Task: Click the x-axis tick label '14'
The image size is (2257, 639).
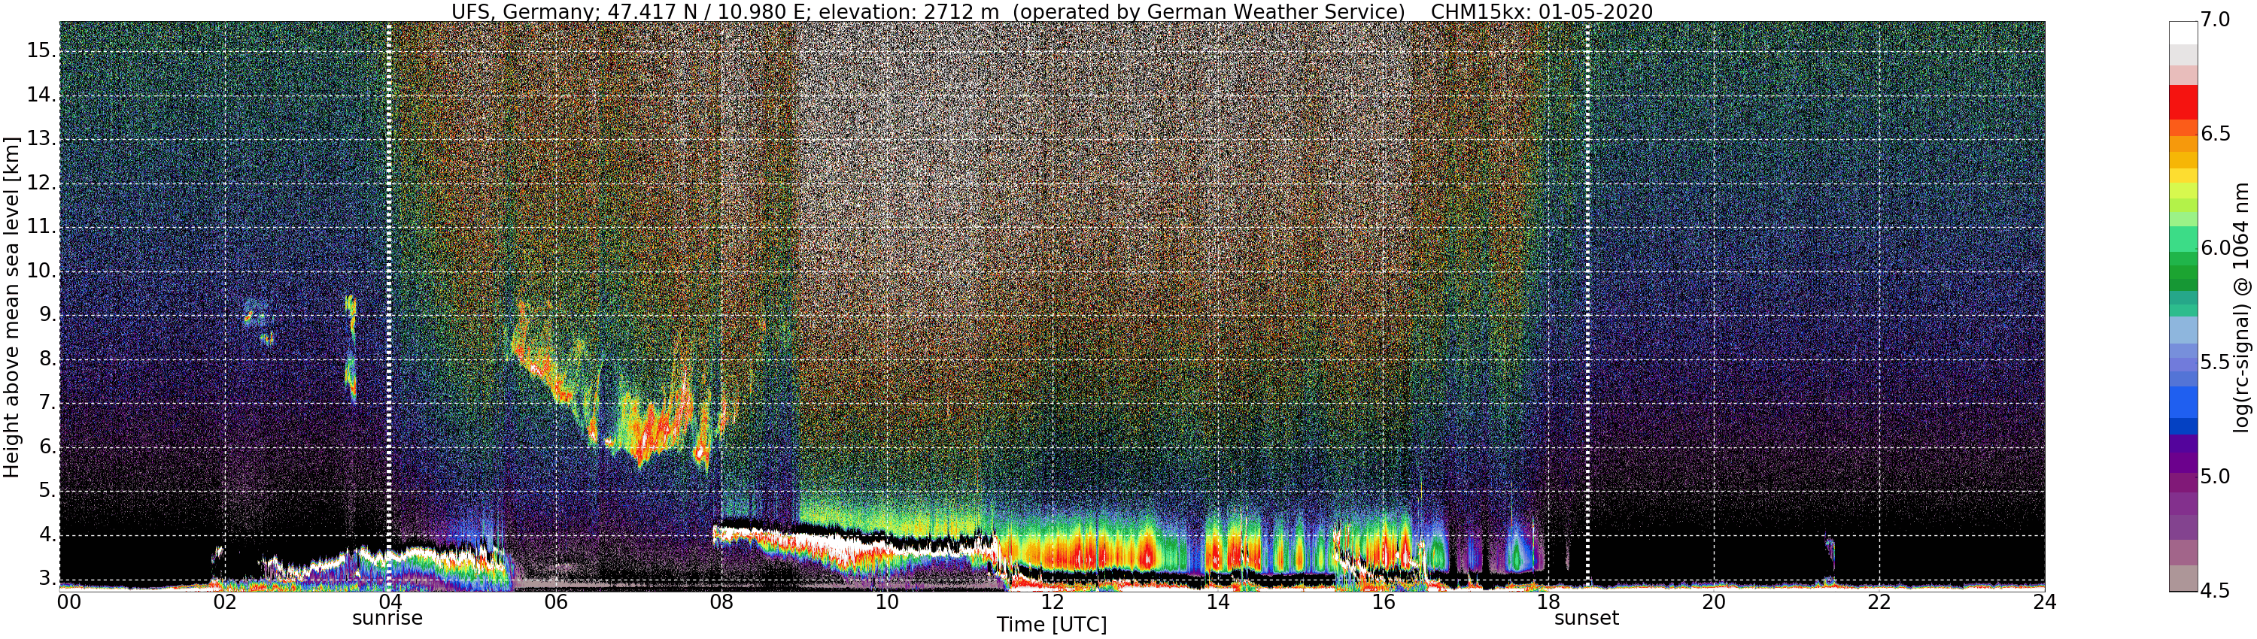Action: [x=1218, y=602]
